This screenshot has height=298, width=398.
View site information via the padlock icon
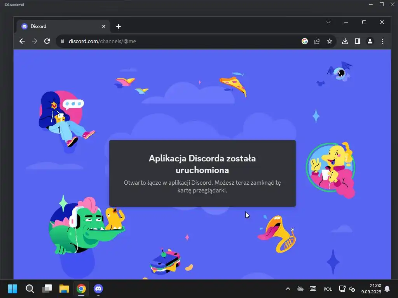click(63, 41)
